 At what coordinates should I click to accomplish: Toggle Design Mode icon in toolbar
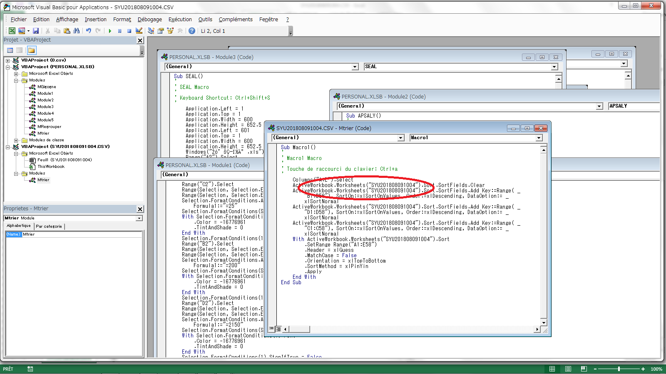click(139, 31)
